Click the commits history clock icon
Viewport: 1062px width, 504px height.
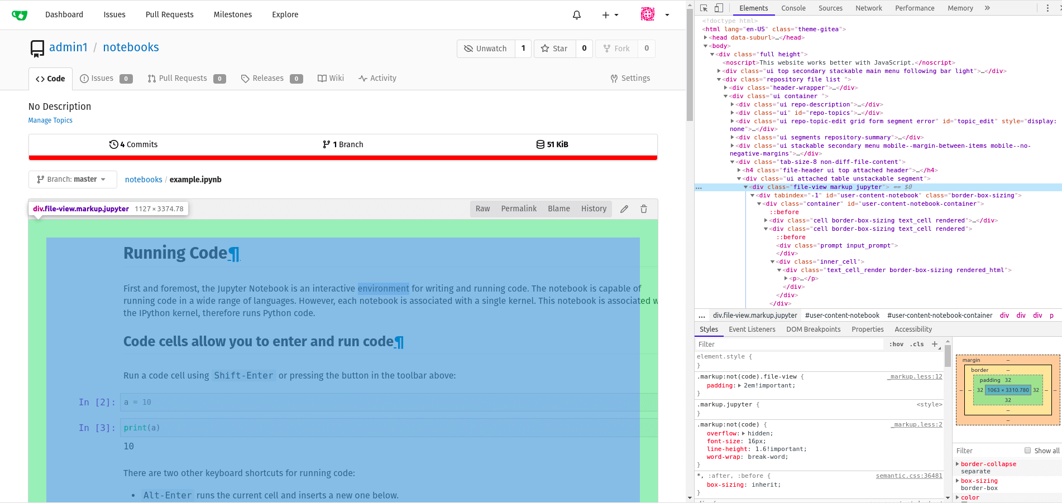[x=113, y=144]
